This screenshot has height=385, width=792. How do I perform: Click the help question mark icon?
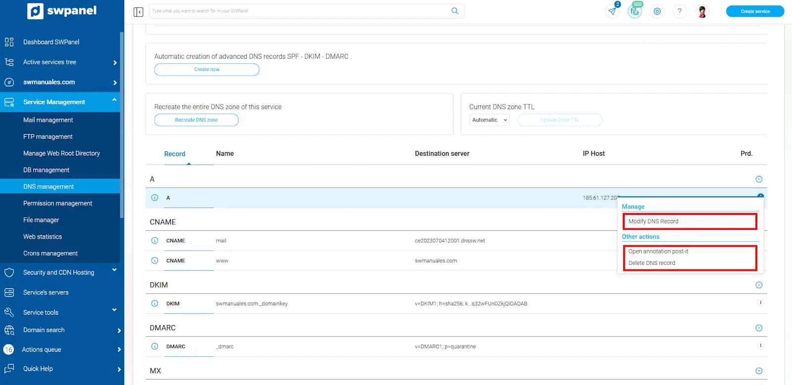pos(679,11)
